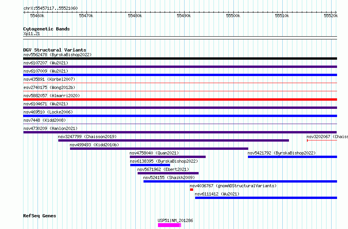Screen dimensions: 348x229
Task: Open nsv5421792 (ByrskaBishop2022) label
Action: (282, 153)
